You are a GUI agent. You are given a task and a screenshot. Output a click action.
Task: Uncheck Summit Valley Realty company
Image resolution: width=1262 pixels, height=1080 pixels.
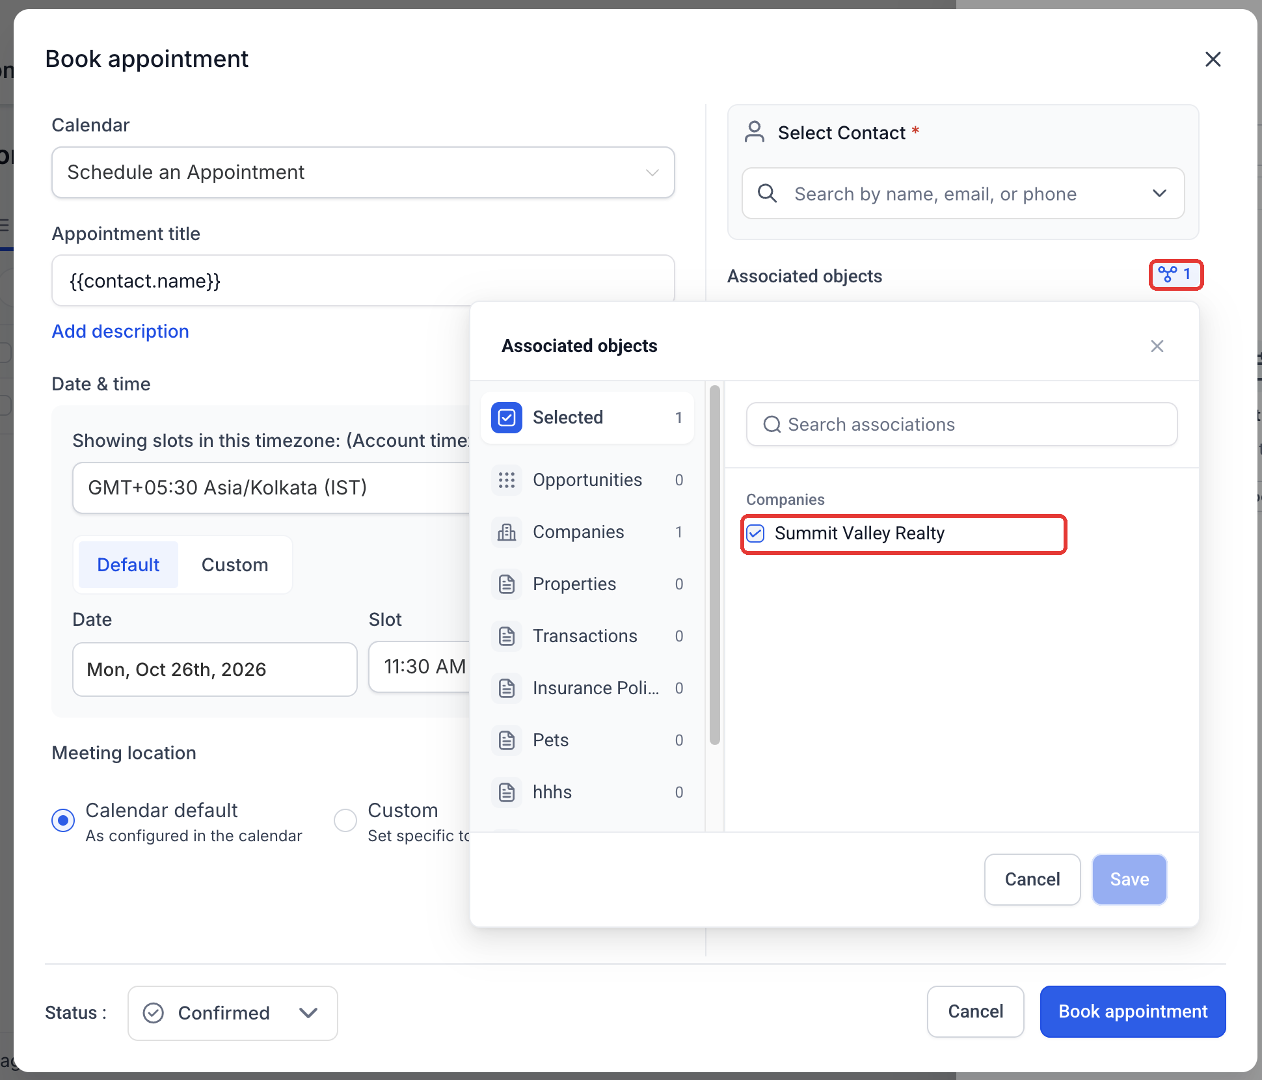click(755, 533)
